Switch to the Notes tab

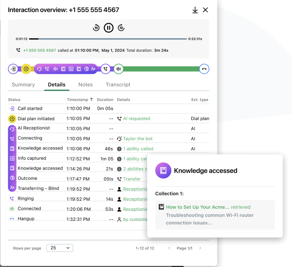click(86, 85)
